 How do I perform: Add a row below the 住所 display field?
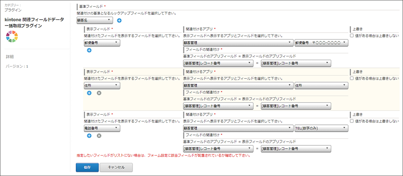point(89,93)
